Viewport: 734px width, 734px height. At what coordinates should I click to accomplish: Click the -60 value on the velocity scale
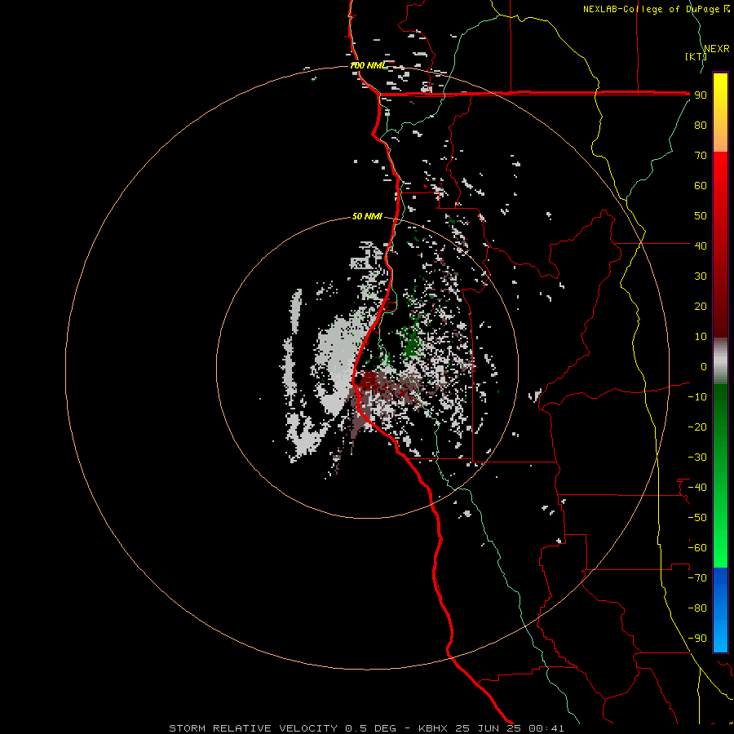click(697, 548)
